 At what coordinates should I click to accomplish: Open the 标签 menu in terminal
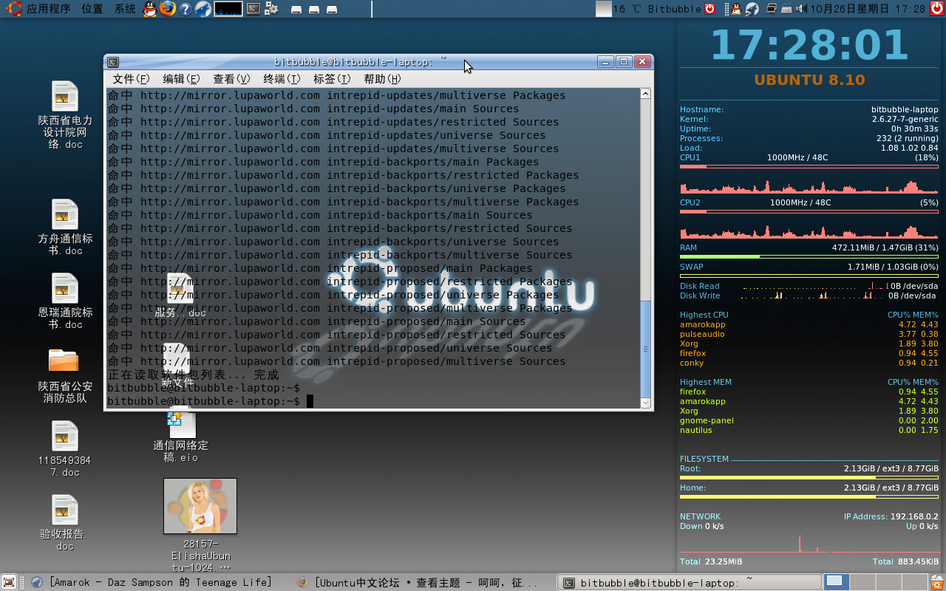click(x=332, y=79)
